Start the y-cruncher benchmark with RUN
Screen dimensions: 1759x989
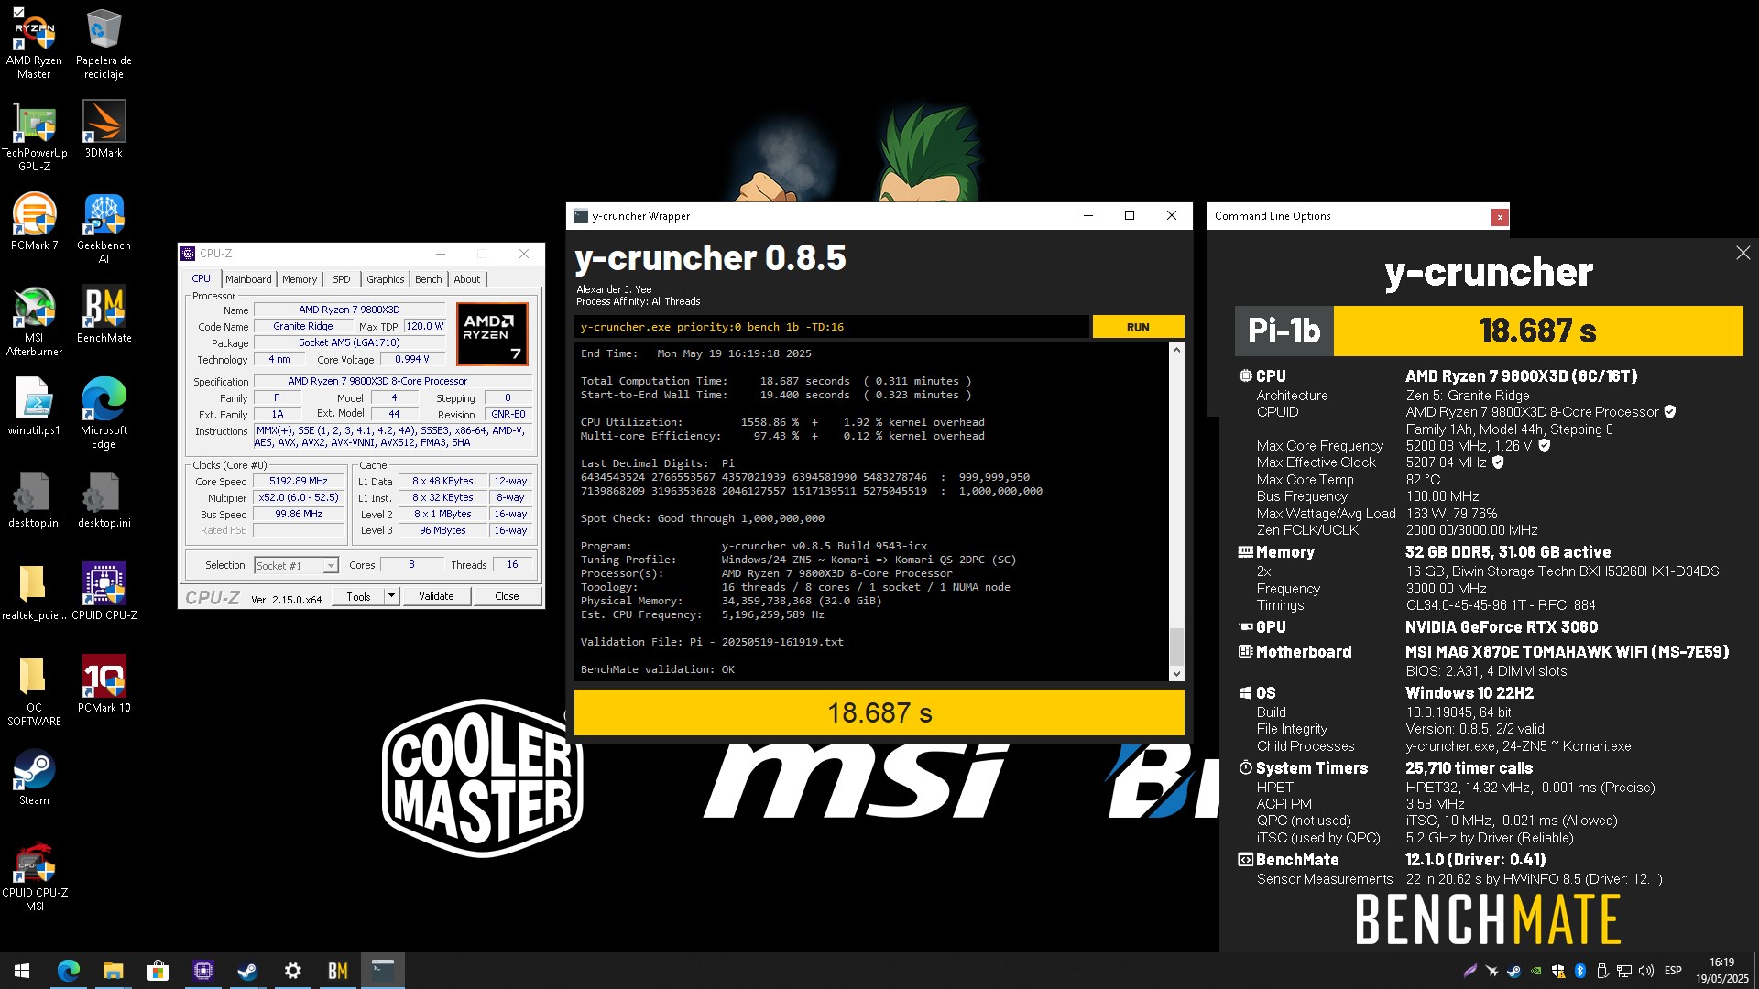click(x=1138, y=327)
